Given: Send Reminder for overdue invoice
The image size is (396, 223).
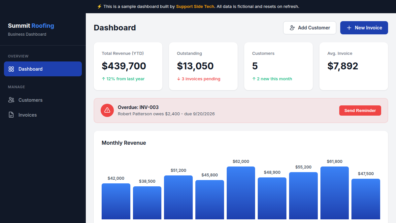Looking at the screenshot, I should pos(360,111).
